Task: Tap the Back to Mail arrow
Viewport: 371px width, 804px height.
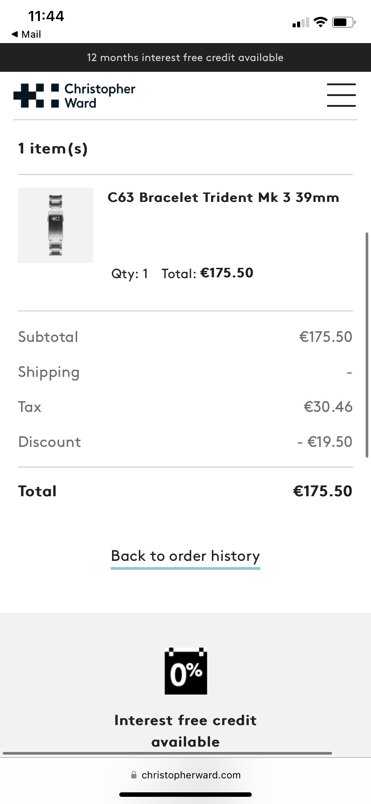Action: pyautogui.click(x=15, y=34)
